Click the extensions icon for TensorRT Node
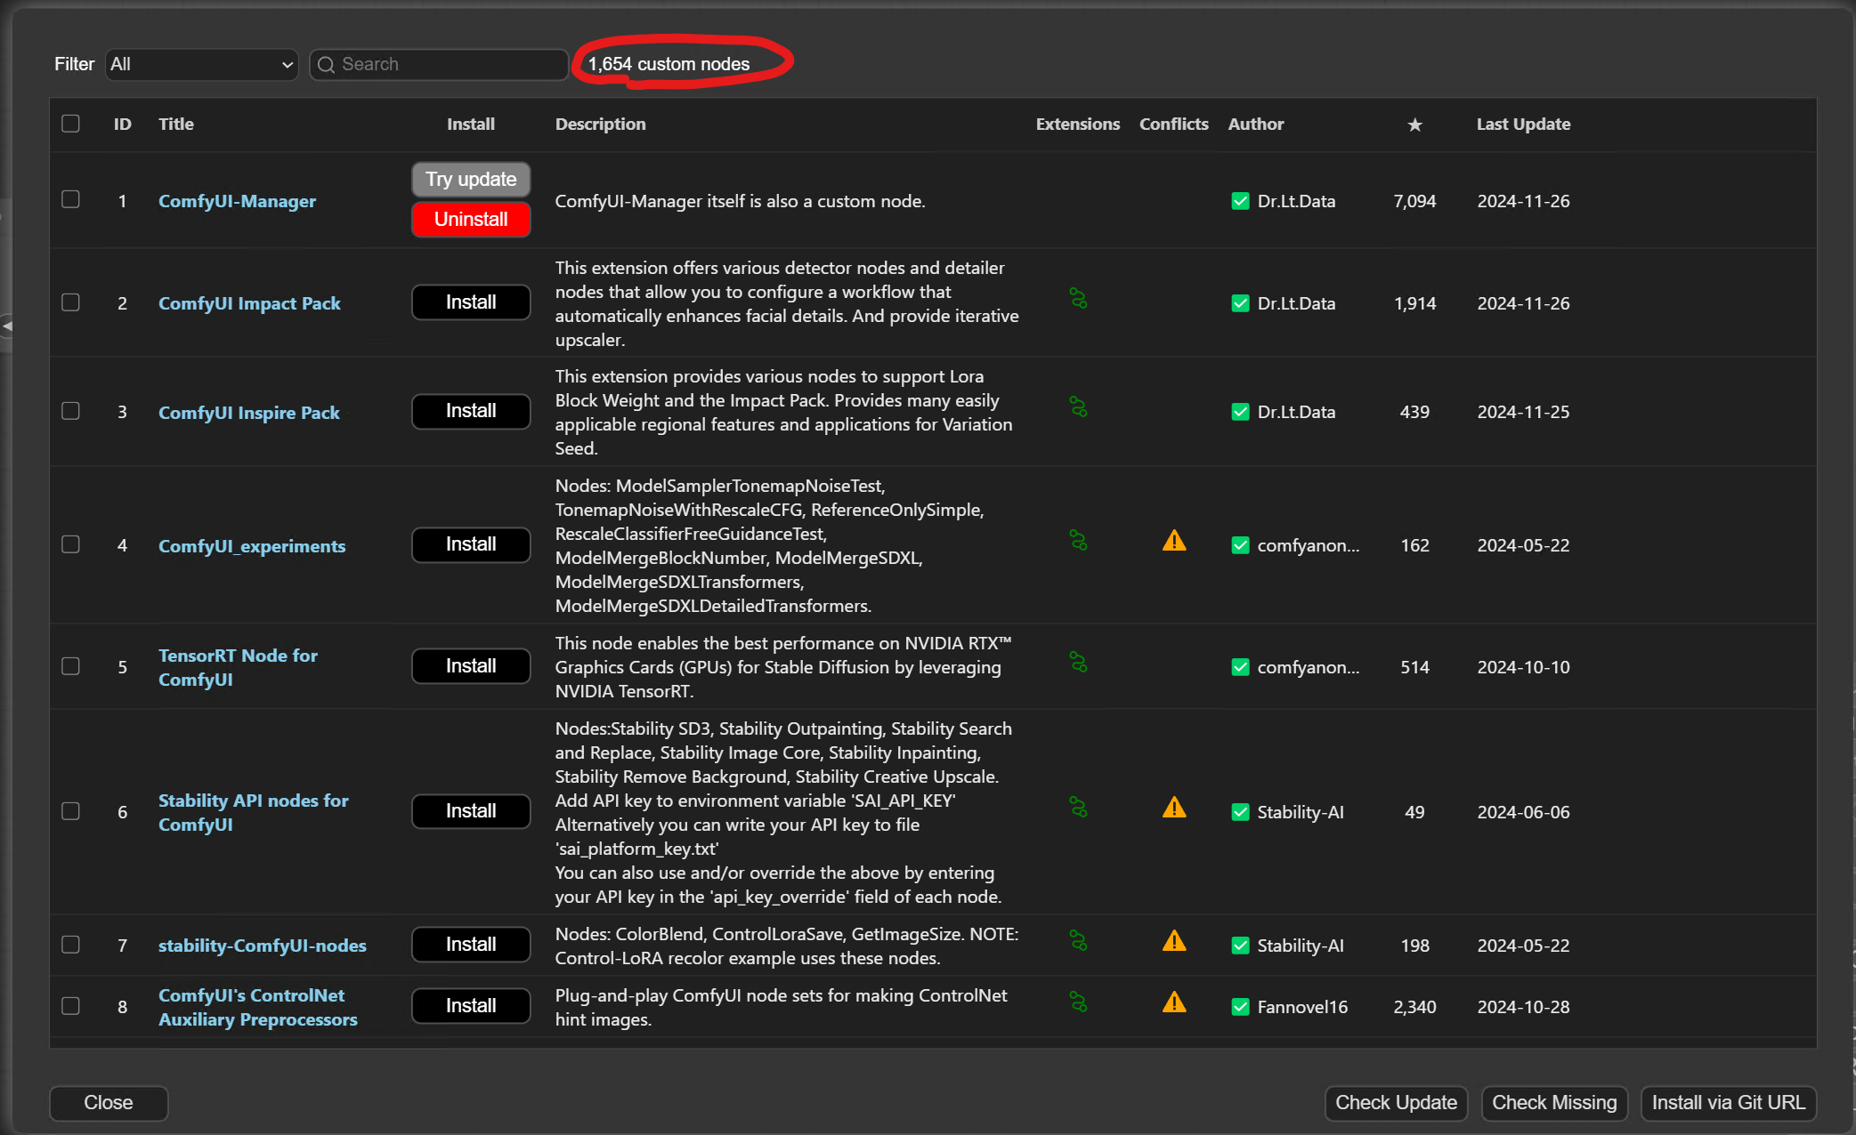Viewport: 1856px width, 1135px height. pos(1078,663)
